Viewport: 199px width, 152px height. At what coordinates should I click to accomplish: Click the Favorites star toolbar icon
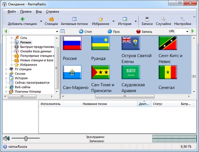pyautogui.click(x=101, y=19)
